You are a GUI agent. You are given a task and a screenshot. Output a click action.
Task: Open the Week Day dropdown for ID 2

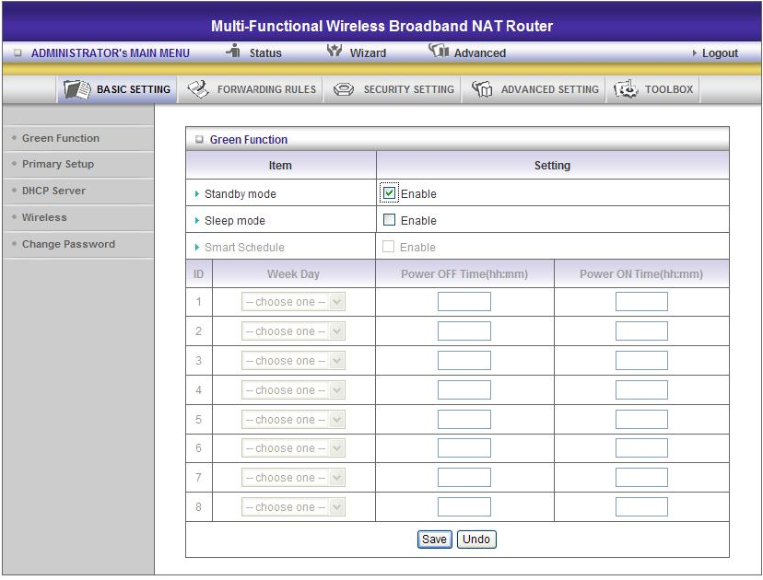pyautogui.click(x=293, y=331)
